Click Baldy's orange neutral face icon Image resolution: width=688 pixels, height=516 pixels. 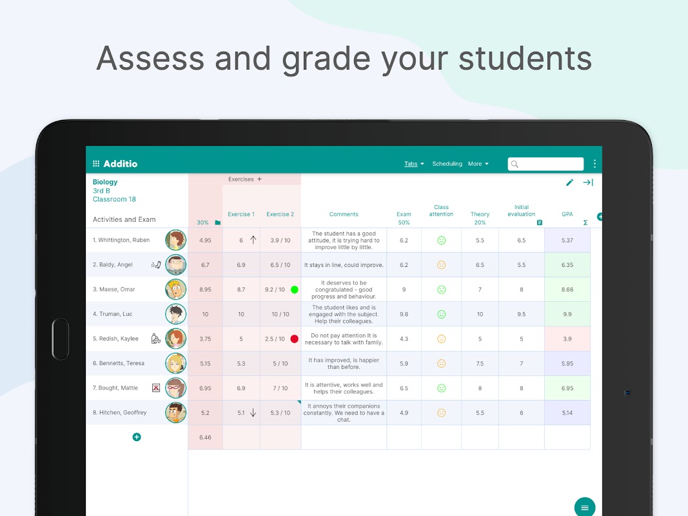(442, 264)
